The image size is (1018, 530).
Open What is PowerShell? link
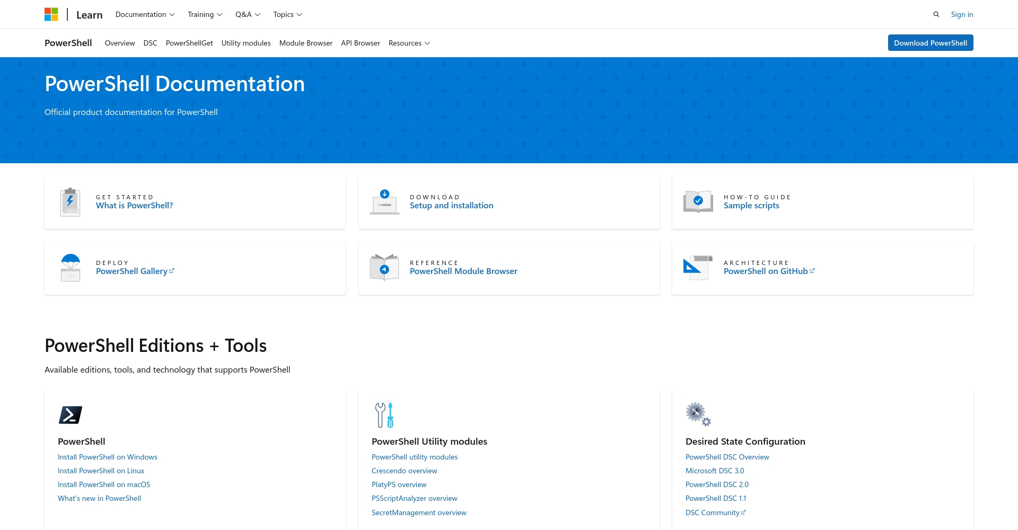point(135,206)
